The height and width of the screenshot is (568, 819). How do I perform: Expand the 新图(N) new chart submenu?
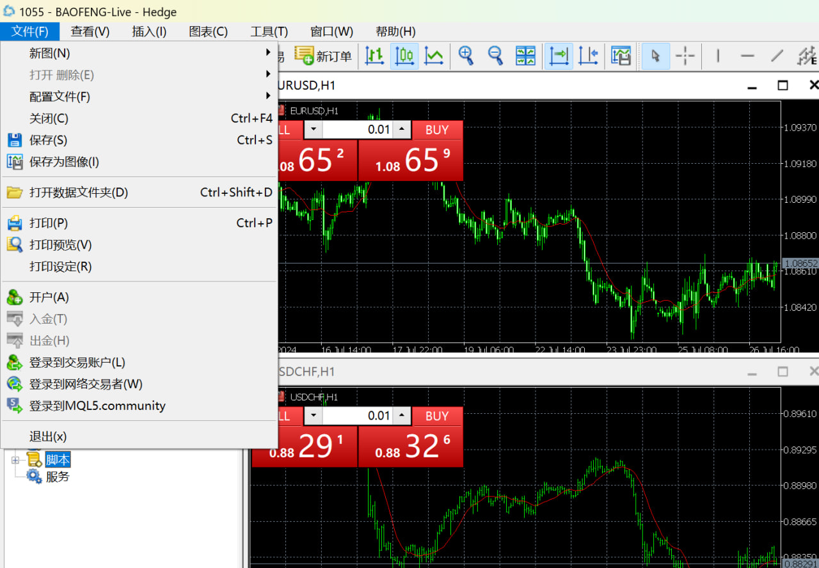pos(139,53)
